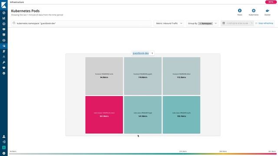Open Machine Learning icon in sidebar
The height and width of the screenshot is (156, 278).
[4, 40]
